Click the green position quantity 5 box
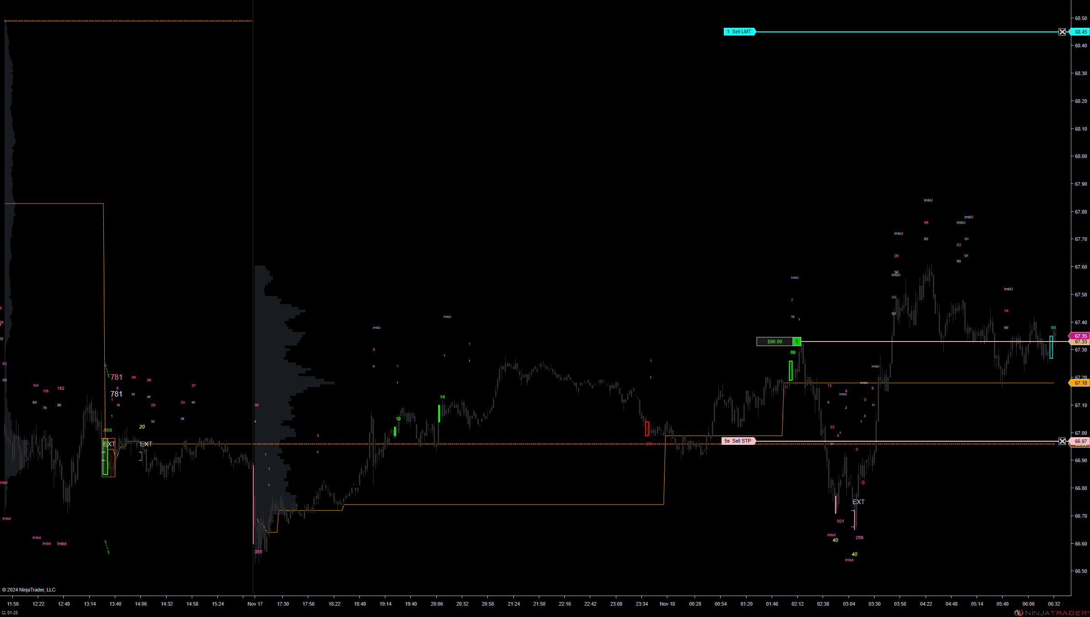 (x=797, y=342)
